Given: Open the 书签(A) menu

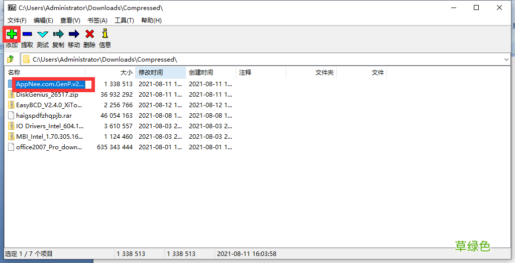Looking at the screenshot, I should (97, 21).
